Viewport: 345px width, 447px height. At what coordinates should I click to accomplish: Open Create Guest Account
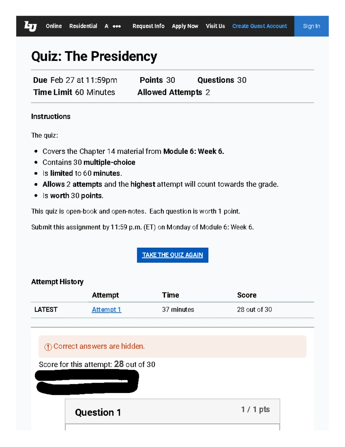pyautogui.click(x=259, y=26)
